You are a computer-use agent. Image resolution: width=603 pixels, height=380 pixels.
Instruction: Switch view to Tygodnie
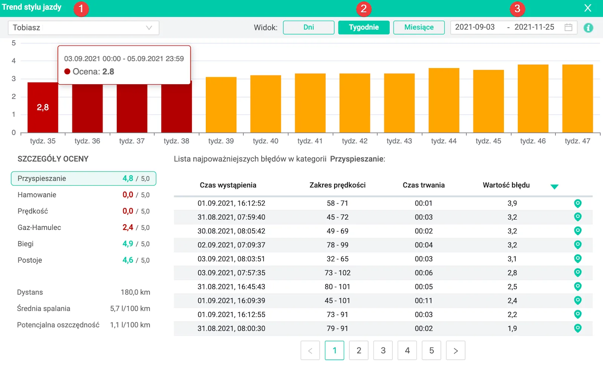click(364, 27)
